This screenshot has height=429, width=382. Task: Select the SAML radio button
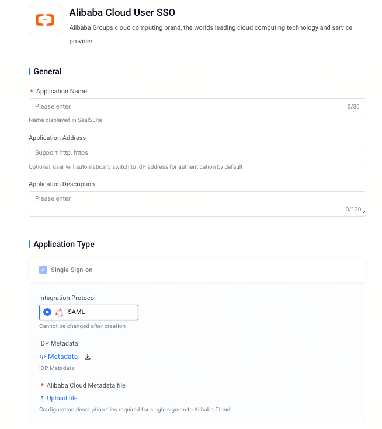click(x=47, y=312)
